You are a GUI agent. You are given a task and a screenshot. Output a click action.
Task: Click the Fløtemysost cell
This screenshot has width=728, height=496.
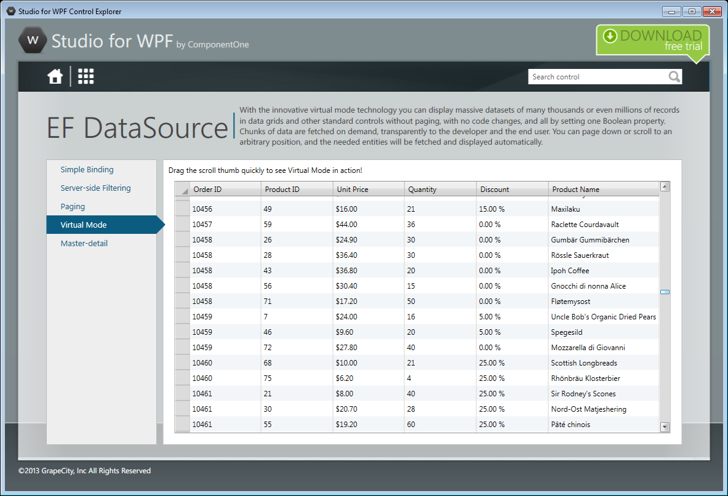coord(604,301)
